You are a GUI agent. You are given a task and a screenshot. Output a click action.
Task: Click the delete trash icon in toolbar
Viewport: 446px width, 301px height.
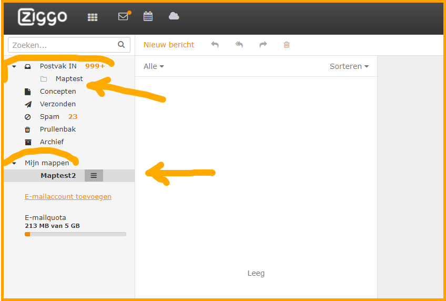[x=287, y=45]
